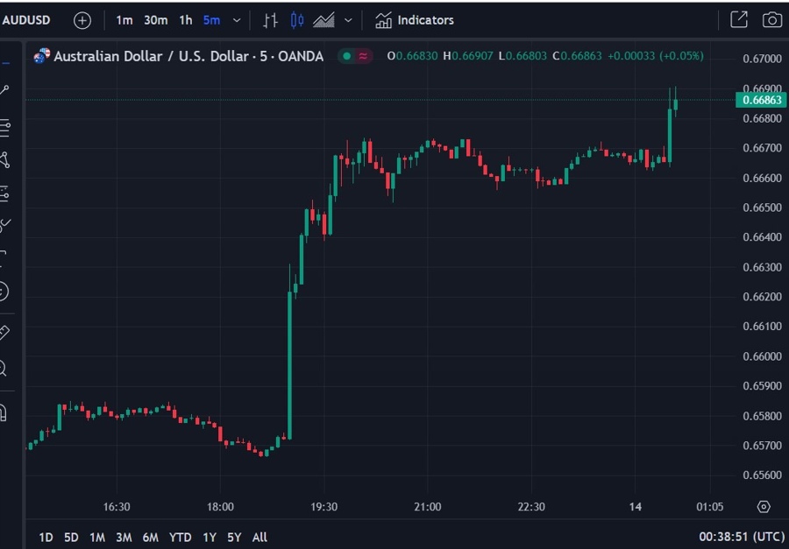Click the pink data update mode icon
This screenshot has height=549, width=789.
[x=363, y=56]
